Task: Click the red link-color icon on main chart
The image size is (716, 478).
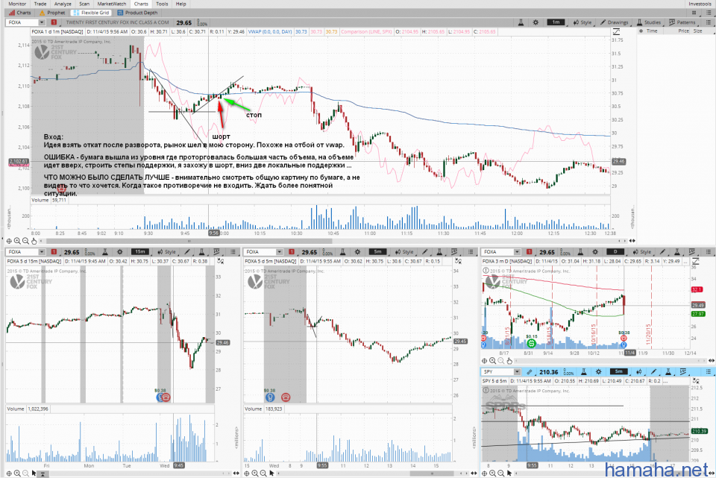Action: (54, 22)
